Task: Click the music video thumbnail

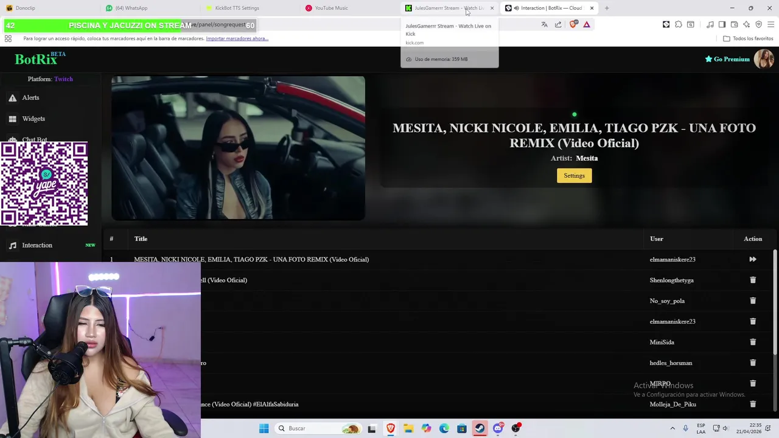Action: coord(238,148)
